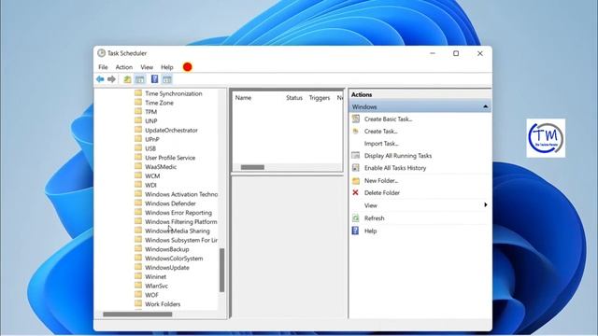Click the TPM folder icon

click(138, 111)
